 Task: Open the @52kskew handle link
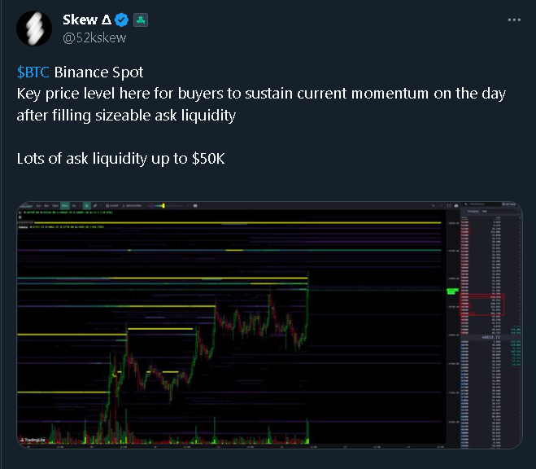[x=94, y=37]
